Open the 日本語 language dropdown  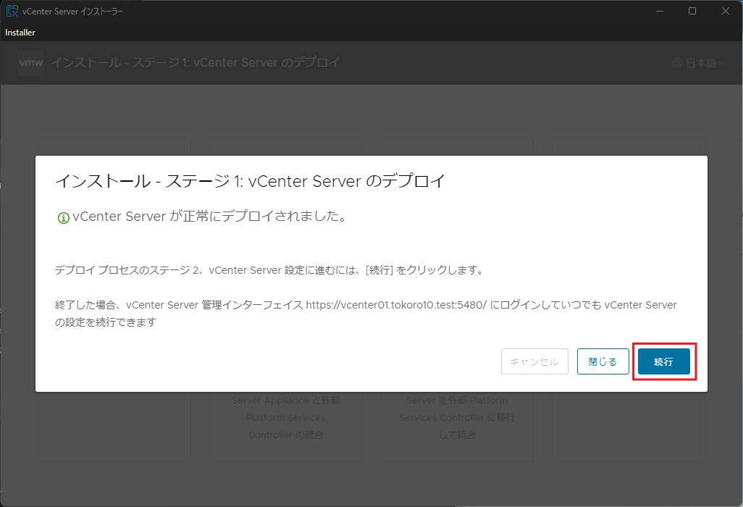[x=698, y=63]
